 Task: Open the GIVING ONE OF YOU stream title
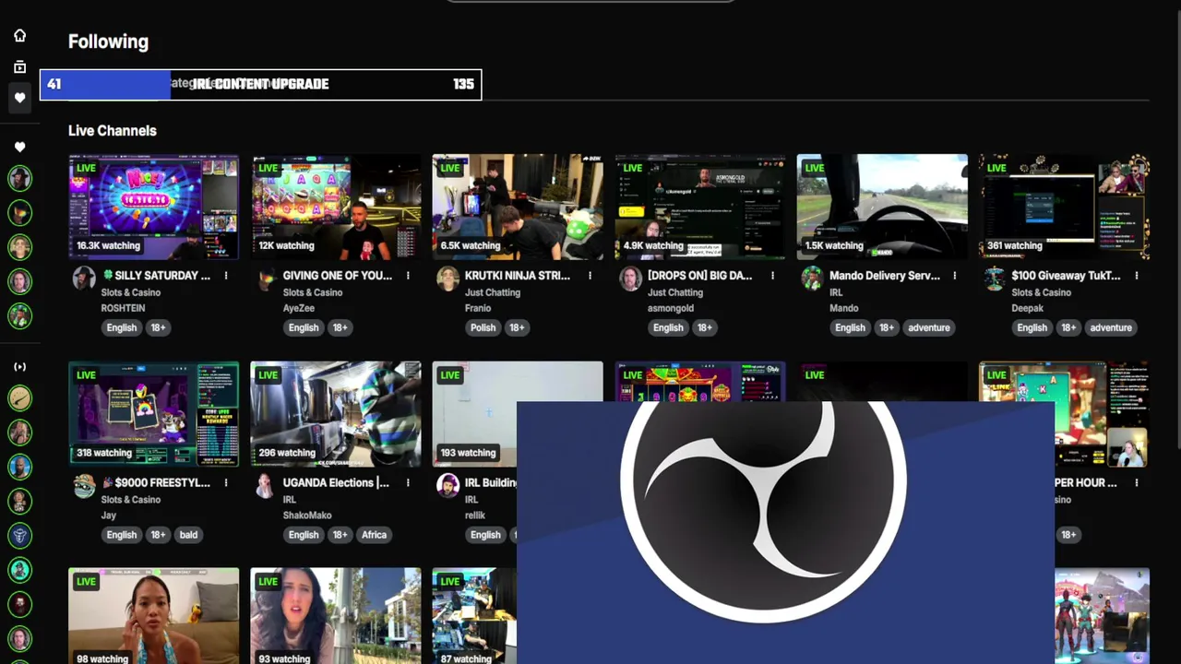pyautogui.click(x=338, y=276)
